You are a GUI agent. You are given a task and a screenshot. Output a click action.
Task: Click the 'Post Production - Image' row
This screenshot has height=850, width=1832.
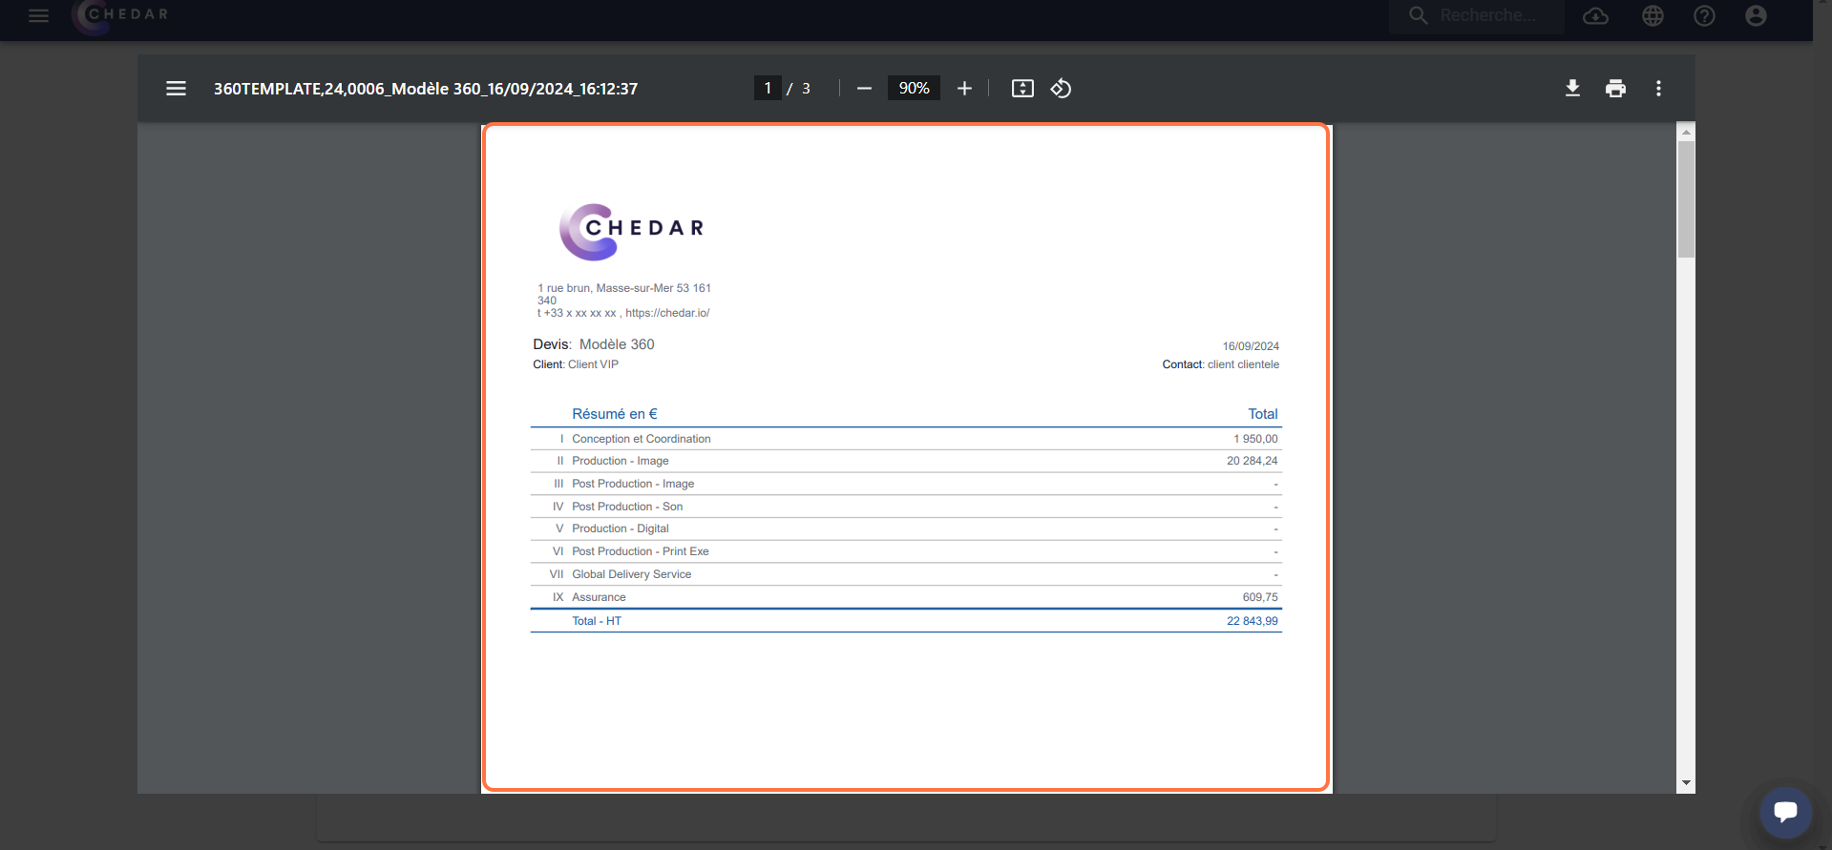pyautogui.click(x=906, y=484)
